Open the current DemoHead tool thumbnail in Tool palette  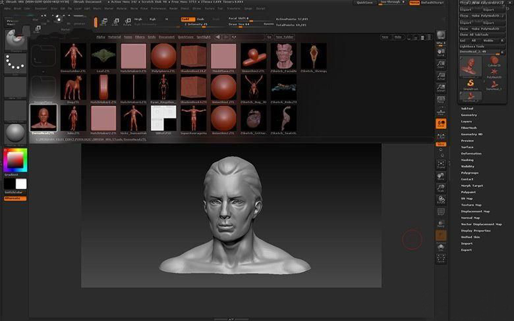point(471,66)
